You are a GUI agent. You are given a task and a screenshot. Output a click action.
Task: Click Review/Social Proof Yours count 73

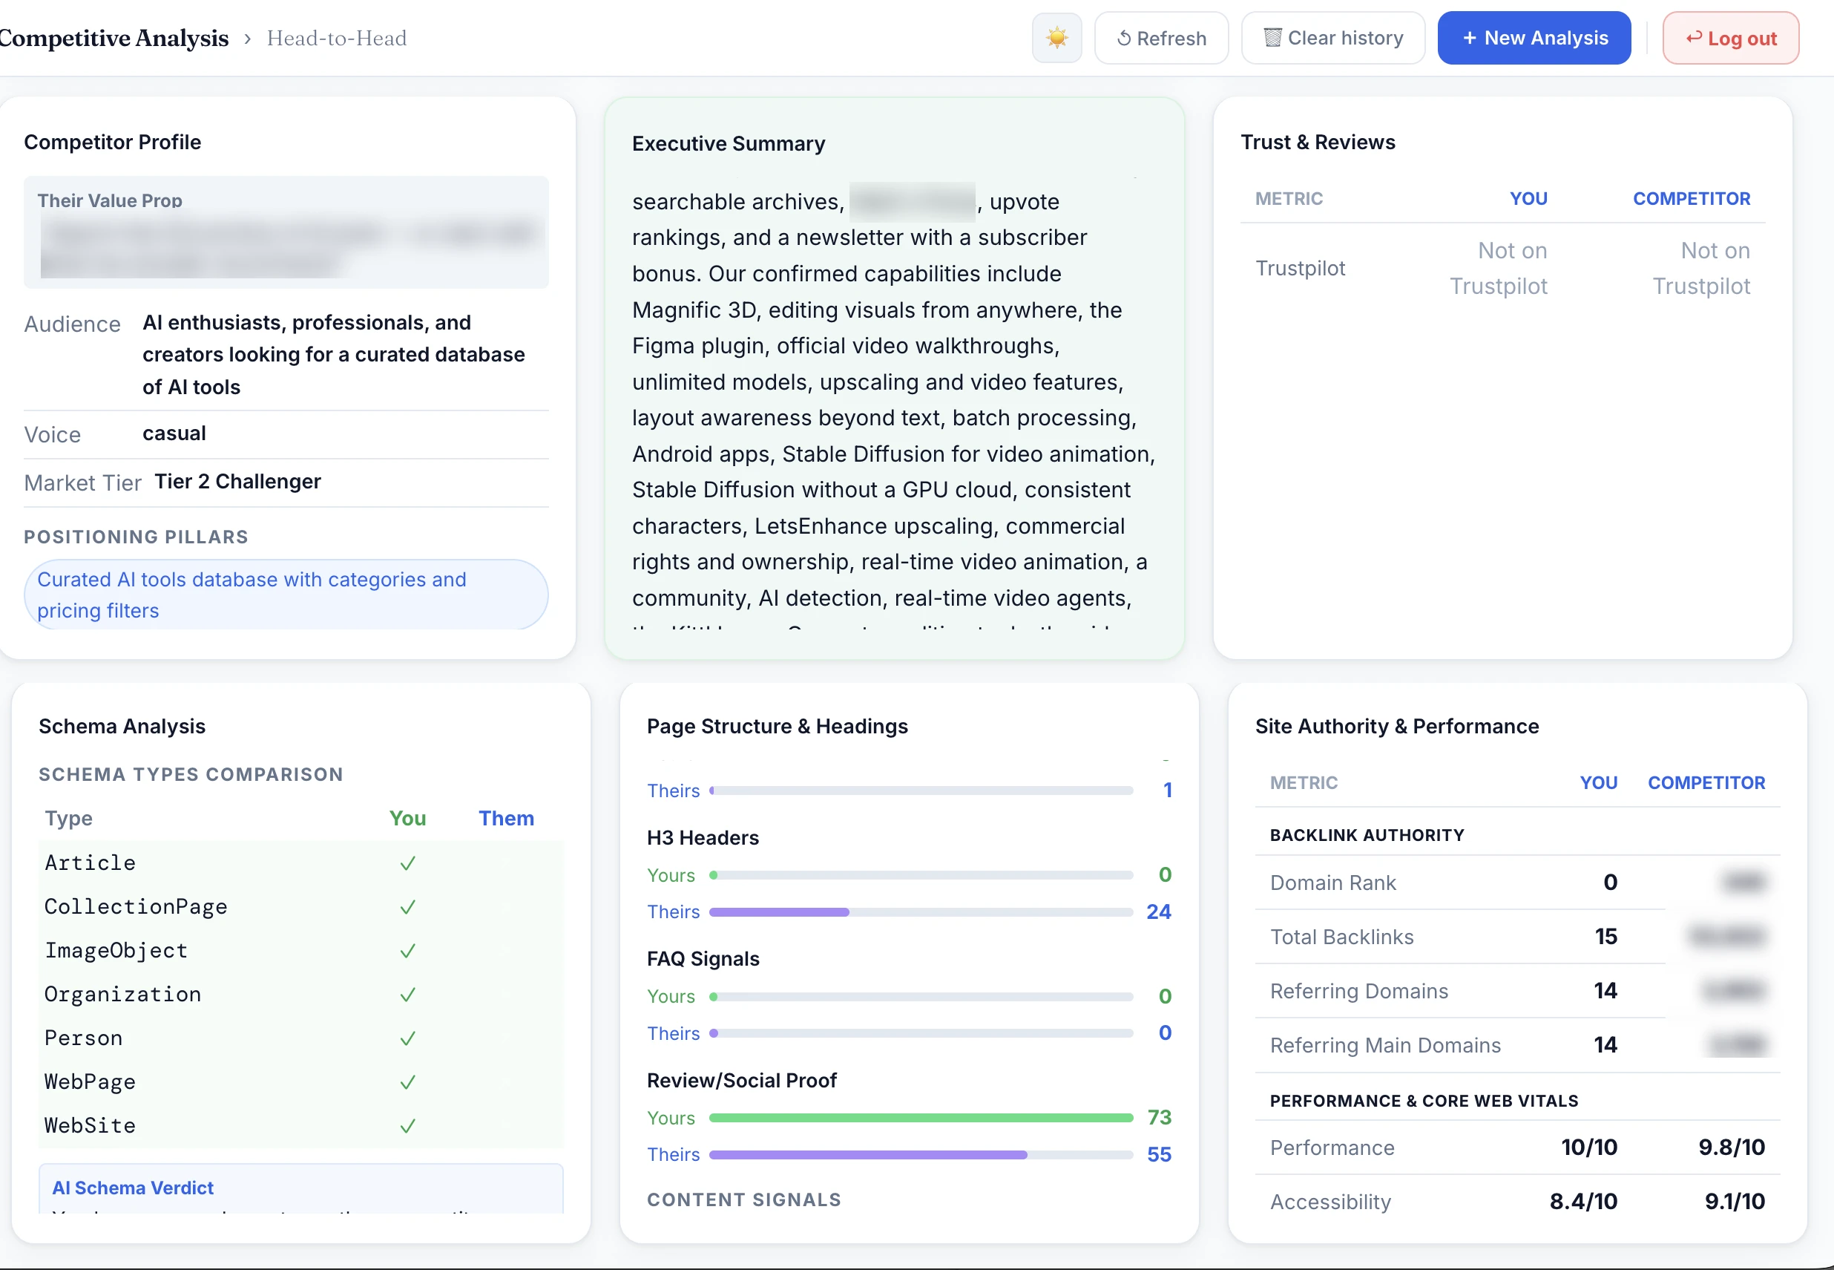[1159, 1118]
